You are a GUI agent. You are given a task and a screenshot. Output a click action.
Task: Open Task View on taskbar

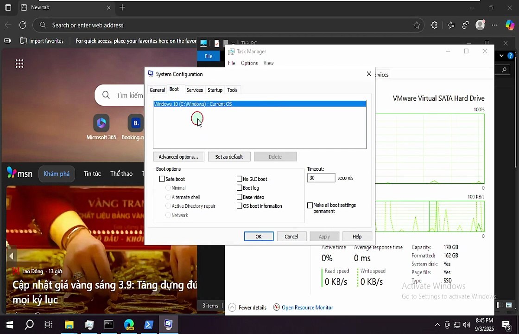pyautogui.click(x=48, y=325)
